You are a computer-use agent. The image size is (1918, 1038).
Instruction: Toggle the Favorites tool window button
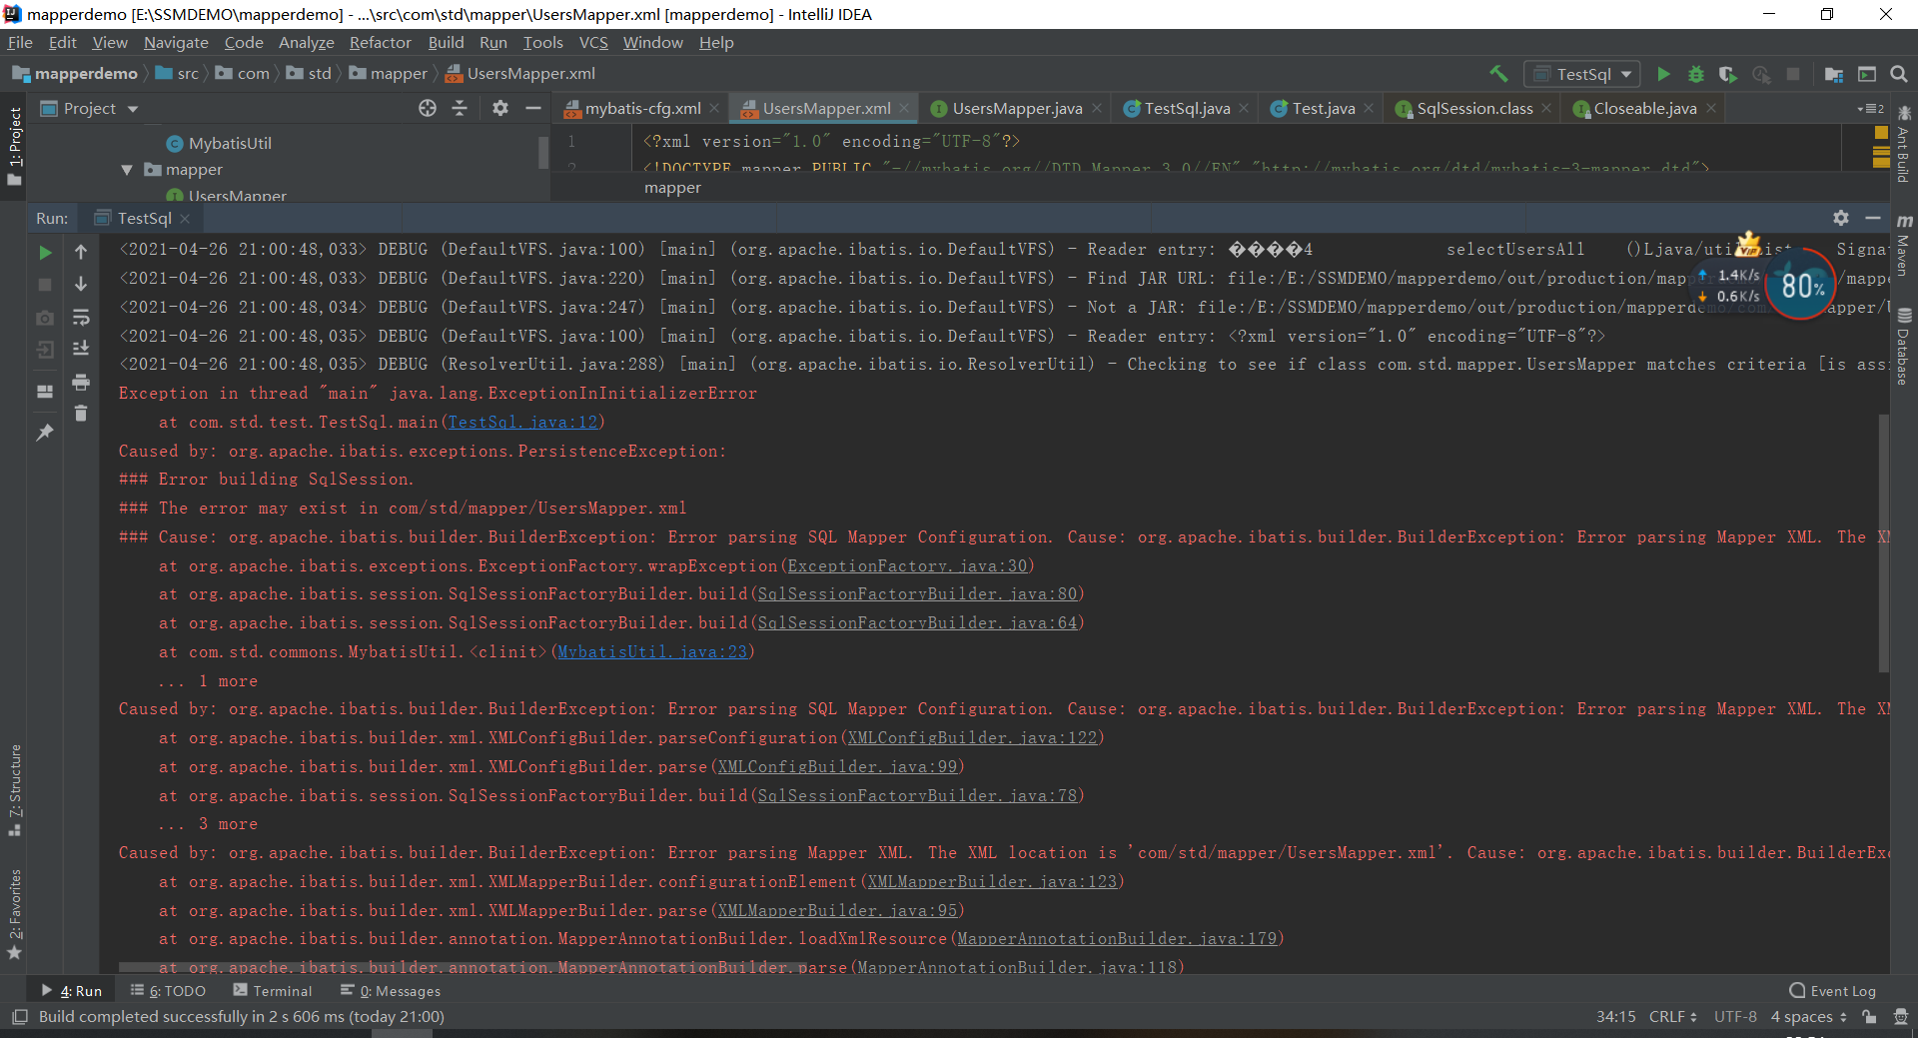tap(14, 913)
